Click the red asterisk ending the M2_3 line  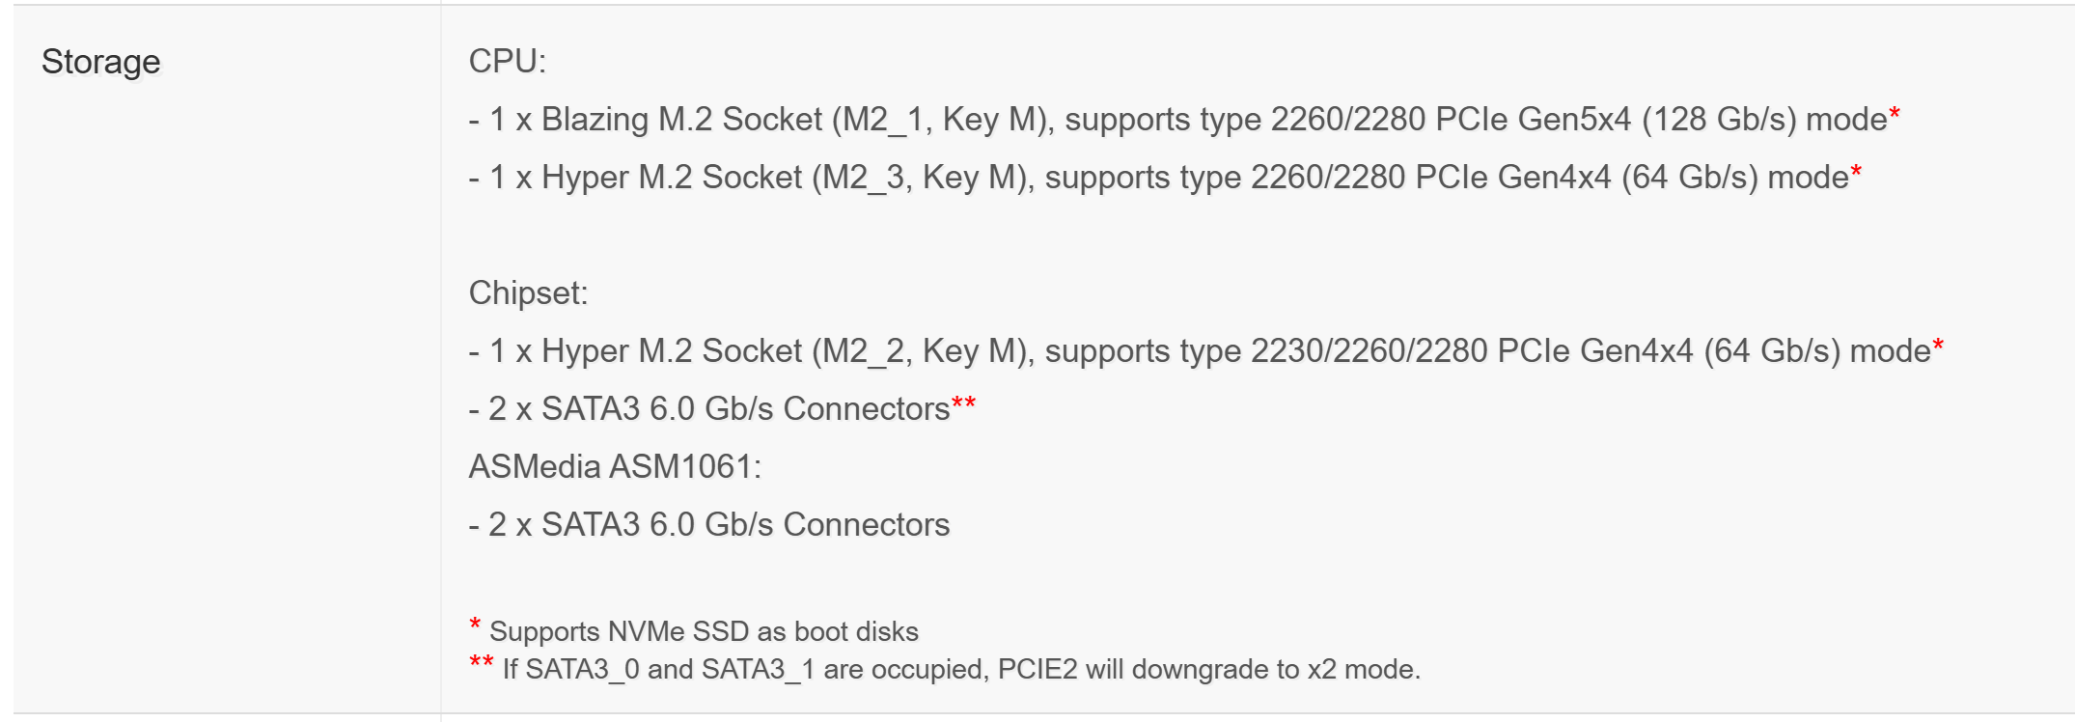(1856, 174)
